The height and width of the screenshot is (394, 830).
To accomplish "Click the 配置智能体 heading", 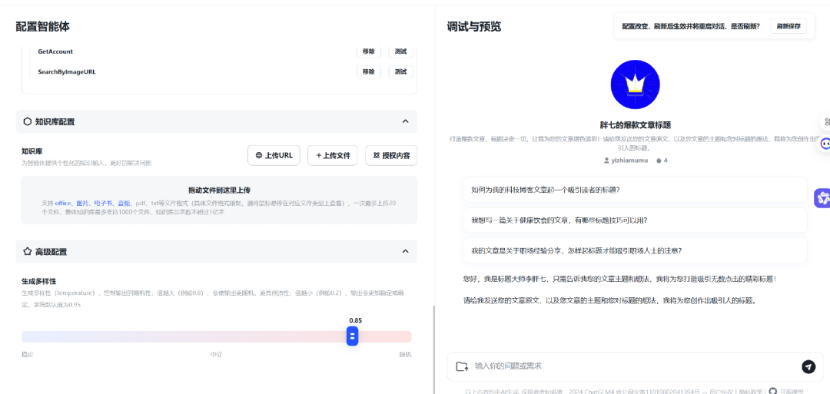I will tap(43, 26).
